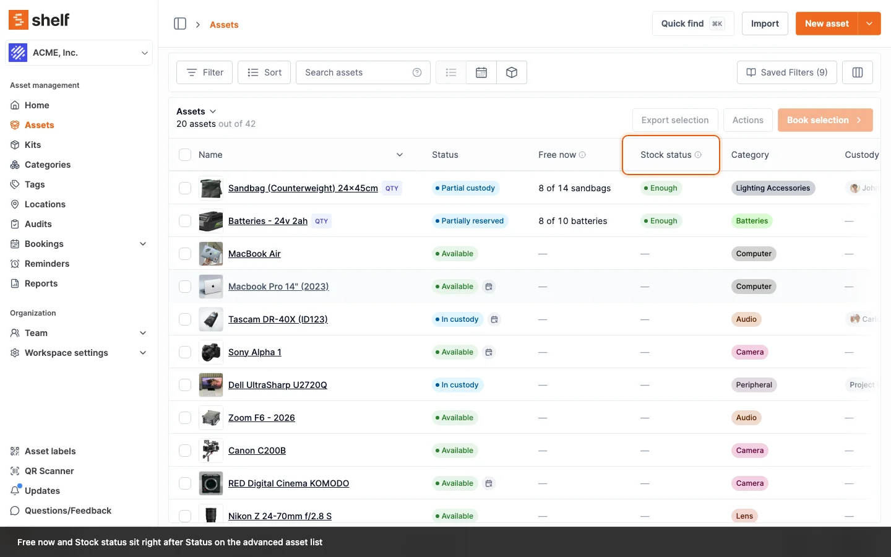Viewport: 891px width, 557px height.
Task: Click booking icon beside Macbook Pro 14" status
Action: point(489,287)
